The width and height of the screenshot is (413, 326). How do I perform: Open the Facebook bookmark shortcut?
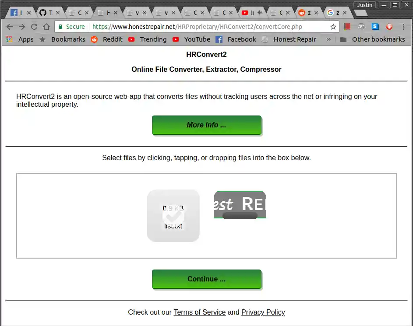point(242,39)
